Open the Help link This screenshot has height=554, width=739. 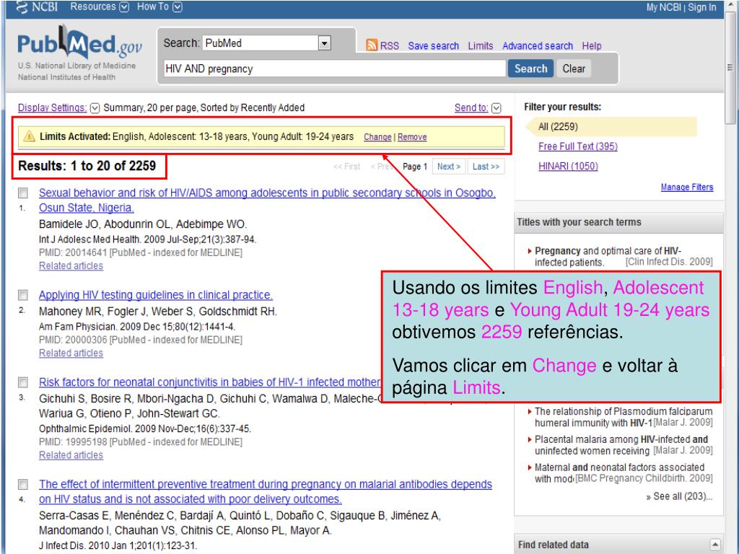tap(592, 45)
